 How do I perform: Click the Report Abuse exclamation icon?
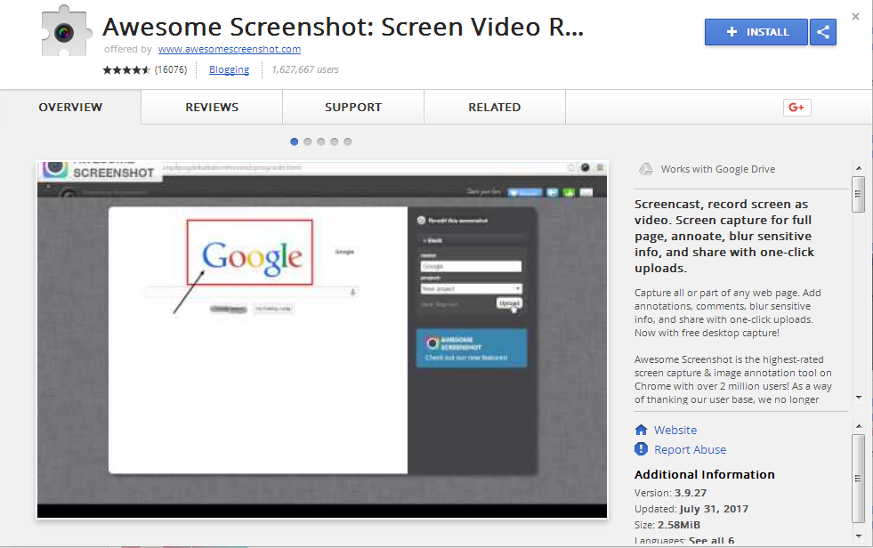(641, 449)
